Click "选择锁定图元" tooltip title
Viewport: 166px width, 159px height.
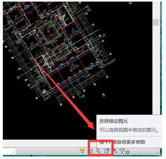(x=114, y=121)
